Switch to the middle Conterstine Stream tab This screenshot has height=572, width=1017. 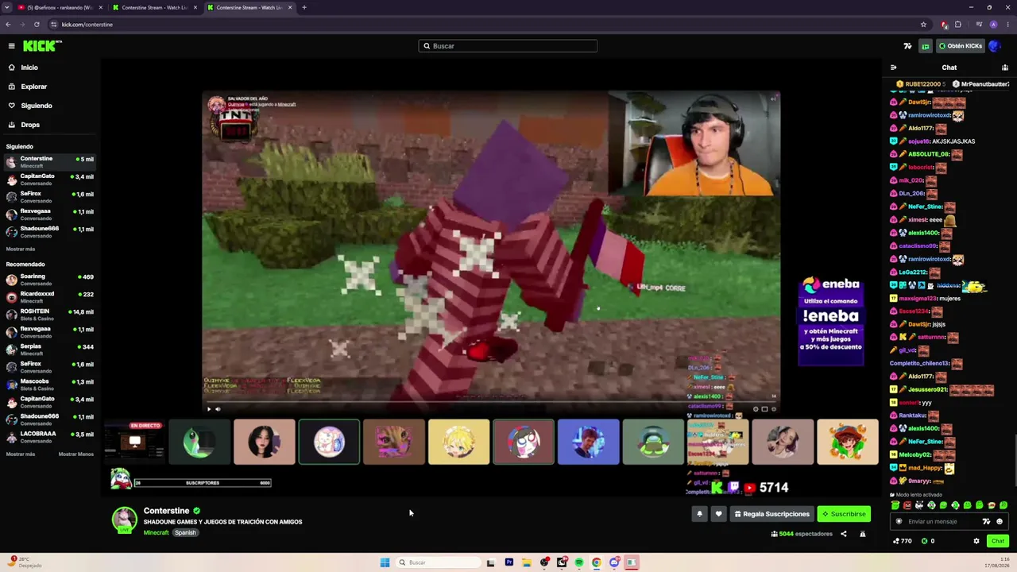pyautogui.click(x=155, y=7)
